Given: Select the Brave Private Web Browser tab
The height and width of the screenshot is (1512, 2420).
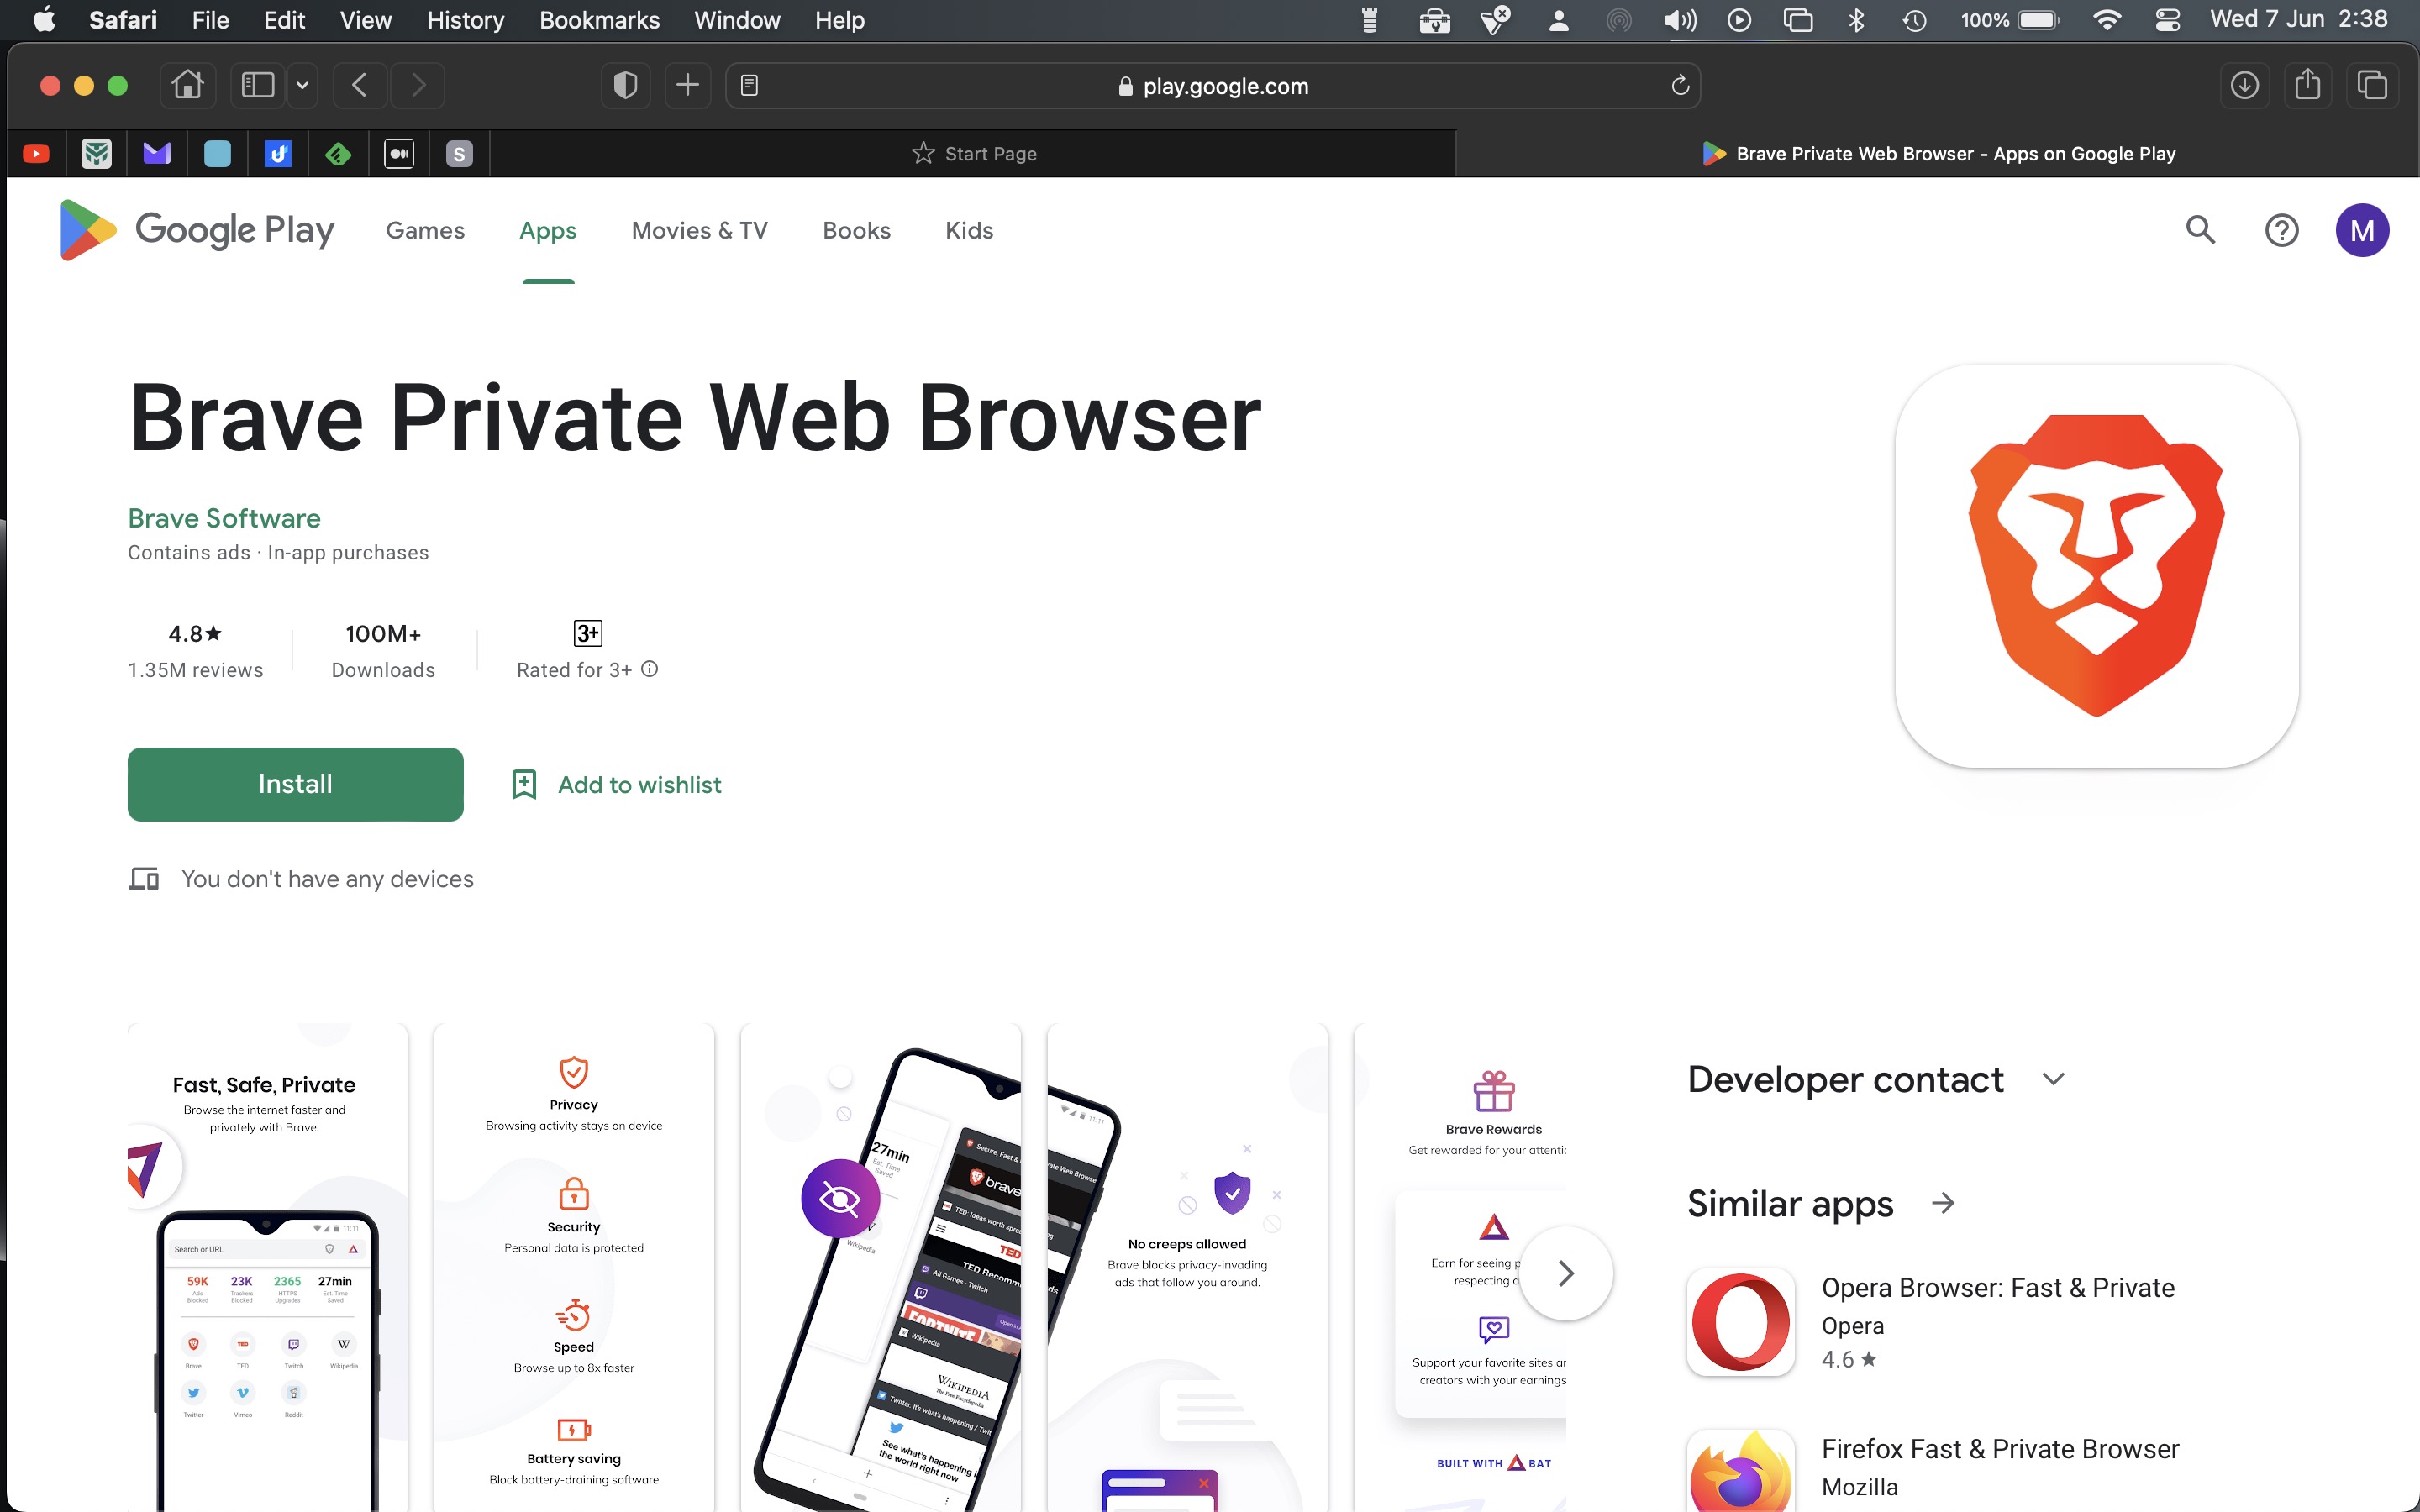Looking at the screenshot, I should [x=1938, y=154].
